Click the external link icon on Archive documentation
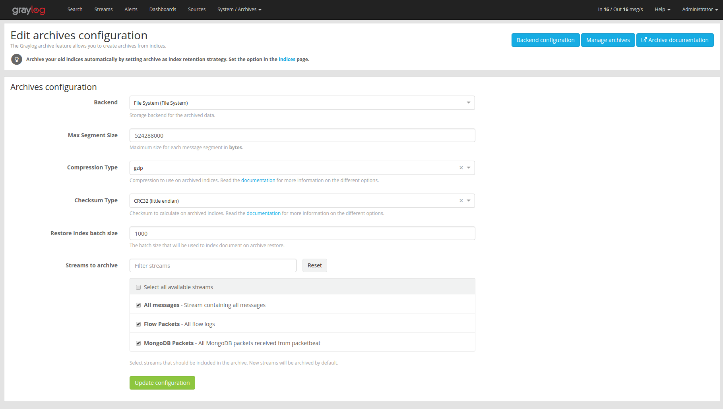This screenshot has width=723, height=409. click(x=644, y=40)
